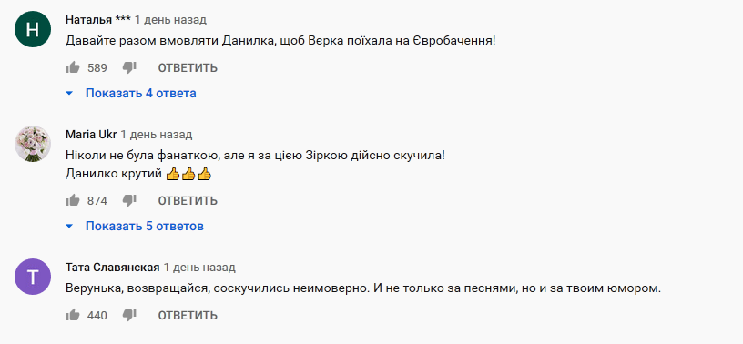Image resolution: width=743 pixels, height=344 pixels.
Task: Click the timestamp next to Тата Славянская
Action: coord(199,268)
